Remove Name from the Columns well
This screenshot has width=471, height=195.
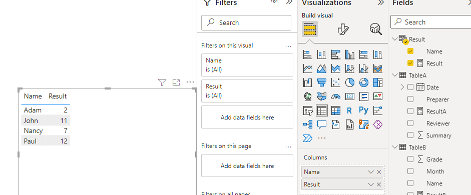[379, 172]
